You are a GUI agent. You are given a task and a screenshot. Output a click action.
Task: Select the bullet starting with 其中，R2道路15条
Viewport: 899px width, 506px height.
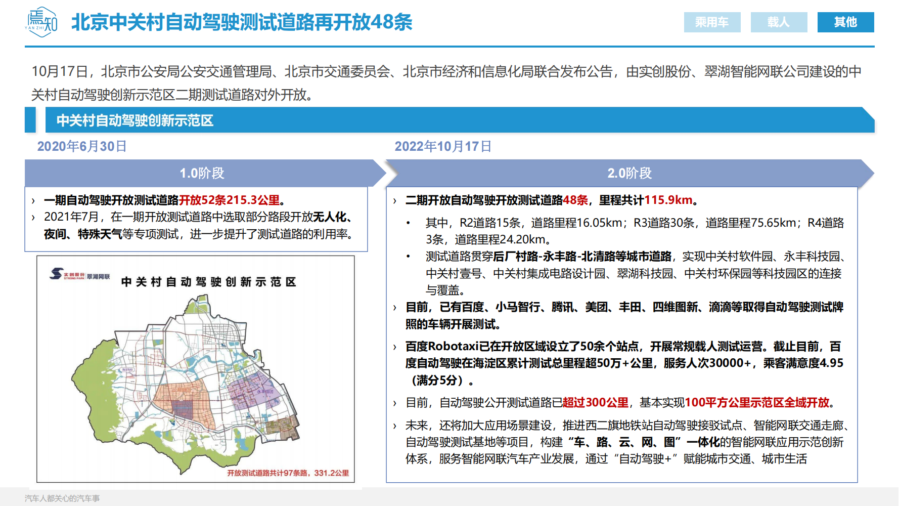pos(635,231)
